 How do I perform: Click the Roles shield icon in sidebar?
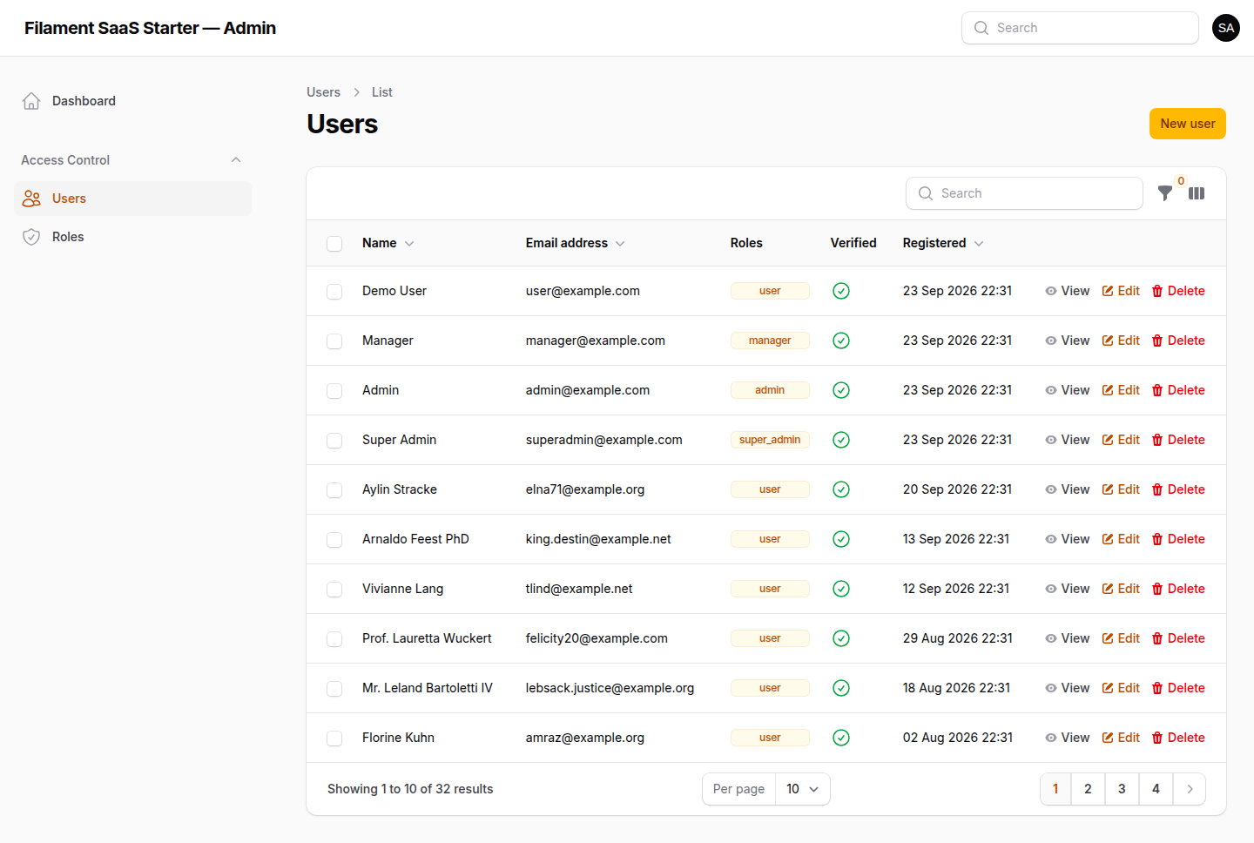pos(31,237)
